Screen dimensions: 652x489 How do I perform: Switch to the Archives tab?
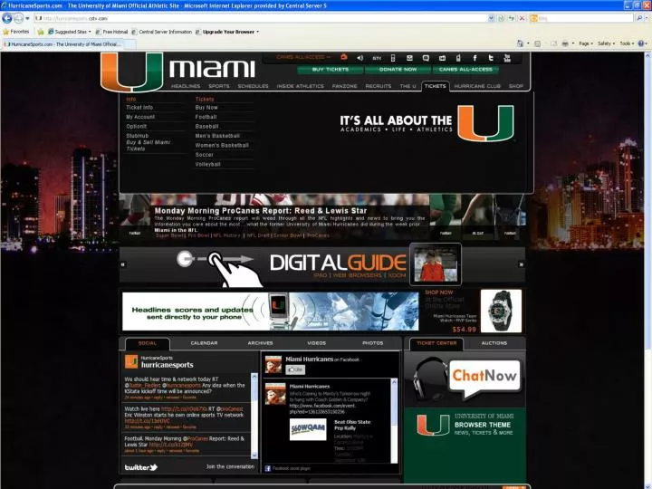click(260, 343)
